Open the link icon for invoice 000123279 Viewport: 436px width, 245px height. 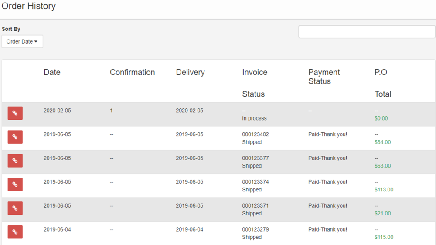point(15,232)
